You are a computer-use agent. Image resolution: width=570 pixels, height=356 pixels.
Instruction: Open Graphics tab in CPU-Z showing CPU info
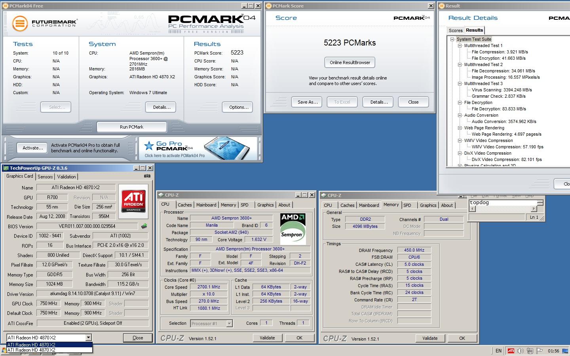[x=265, y=205]
